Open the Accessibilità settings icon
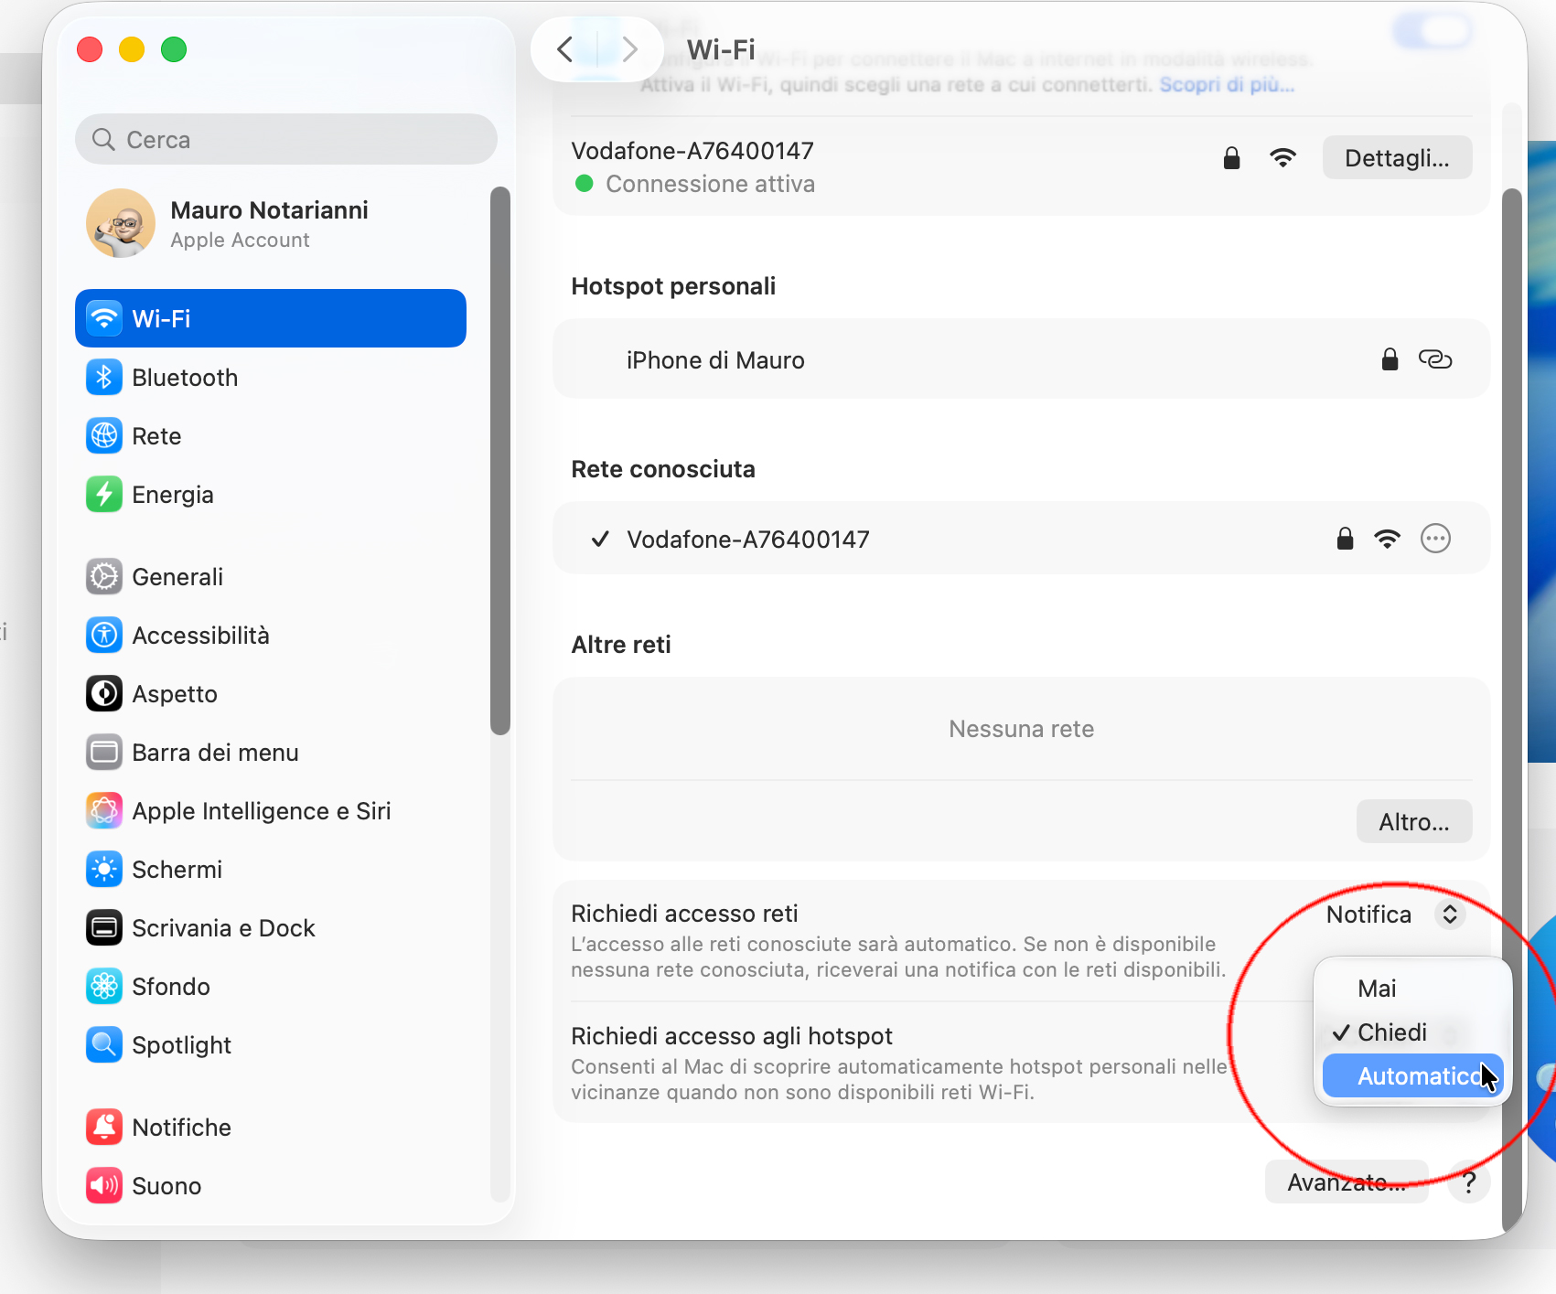 [x=104, y=635]
